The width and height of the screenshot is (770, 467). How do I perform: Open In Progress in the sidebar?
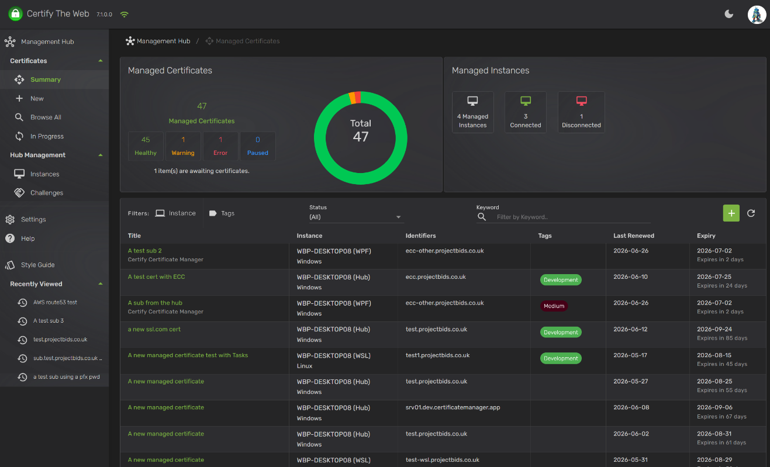click(54, 136)
